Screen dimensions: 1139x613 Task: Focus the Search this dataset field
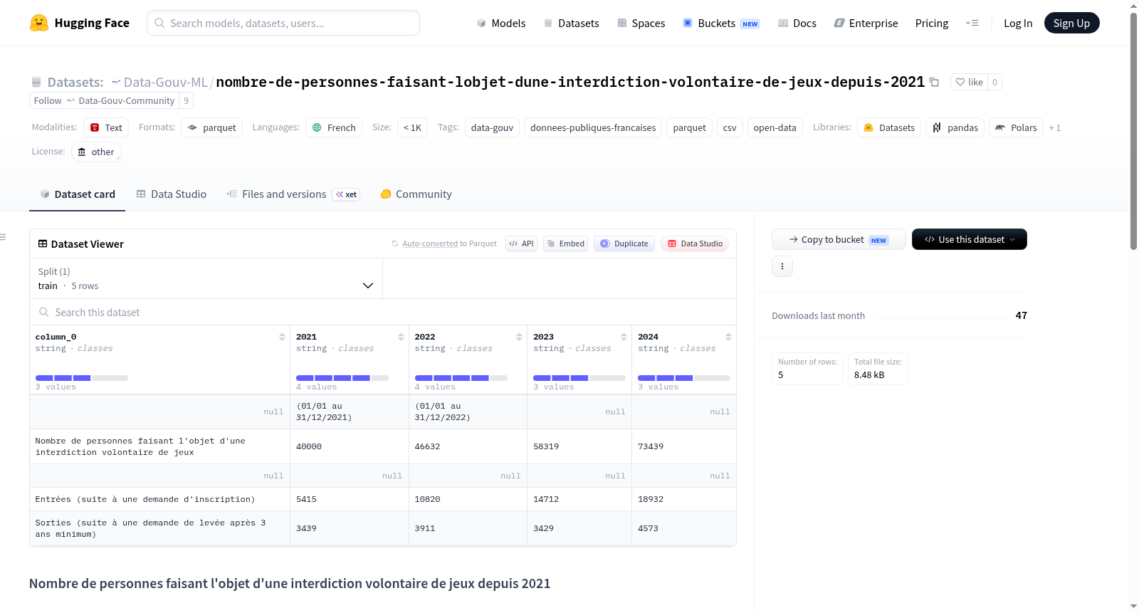(x=383, y=312)
